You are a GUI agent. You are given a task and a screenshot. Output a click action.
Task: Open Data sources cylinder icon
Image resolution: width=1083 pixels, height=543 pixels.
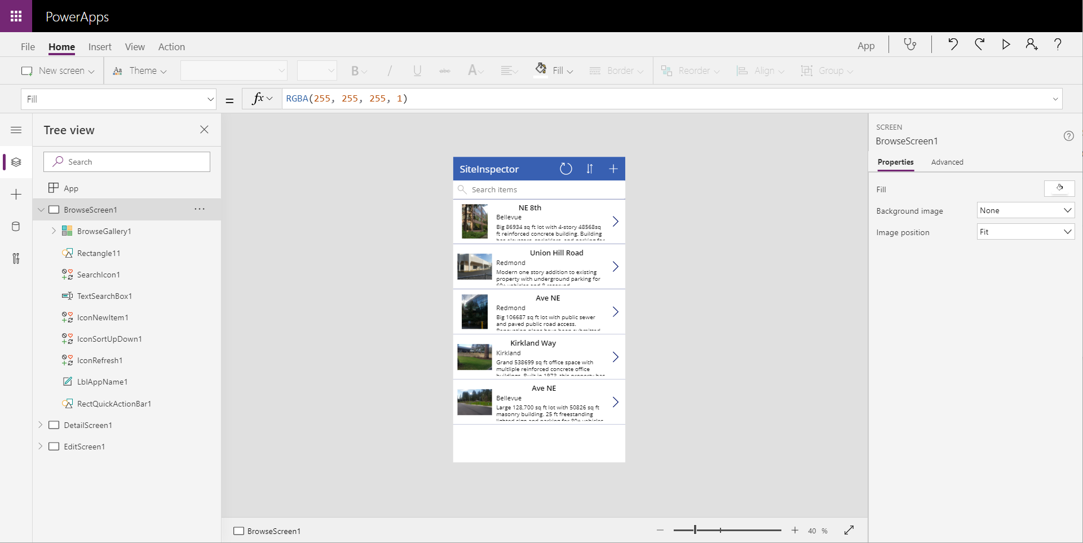pyautogui.click(x=16, y=227)
